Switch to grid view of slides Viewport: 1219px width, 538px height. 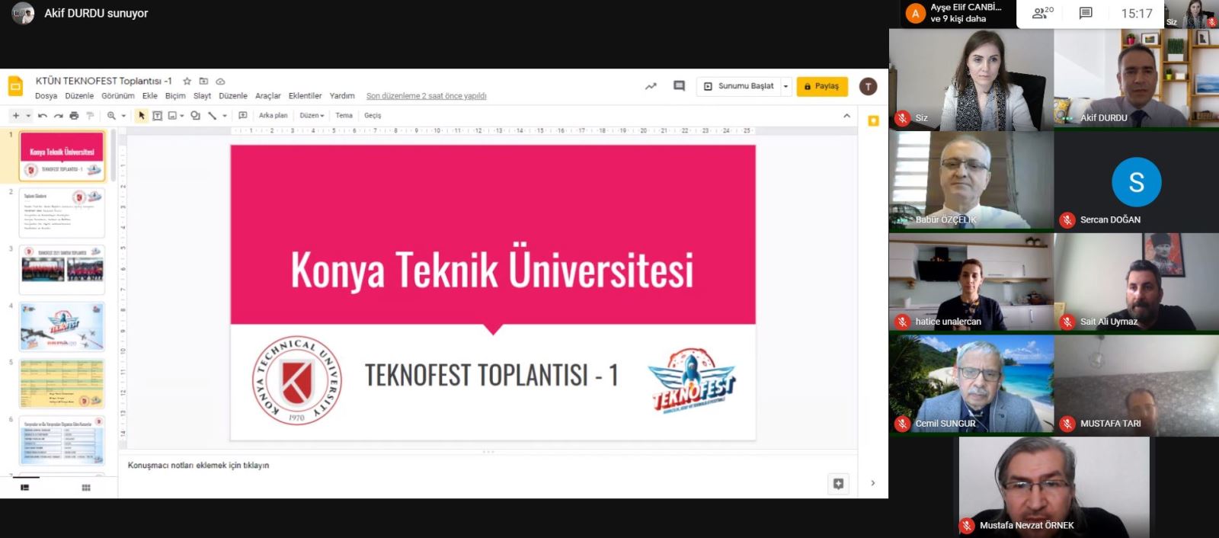click(x=86, y=488)
